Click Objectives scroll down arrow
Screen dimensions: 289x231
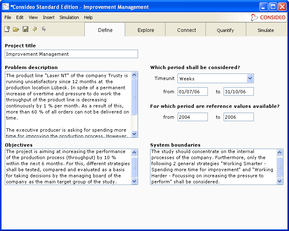(134, 181)
